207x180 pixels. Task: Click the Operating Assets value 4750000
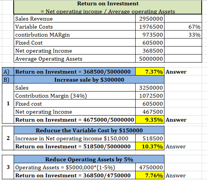point(150,167)
